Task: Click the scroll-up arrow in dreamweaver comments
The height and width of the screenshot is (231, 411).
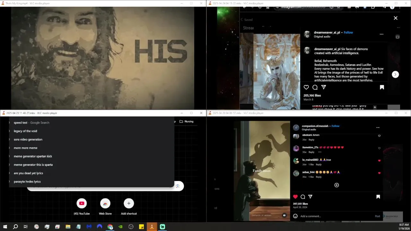Action: pyautogui.click(x=375, y=107)
